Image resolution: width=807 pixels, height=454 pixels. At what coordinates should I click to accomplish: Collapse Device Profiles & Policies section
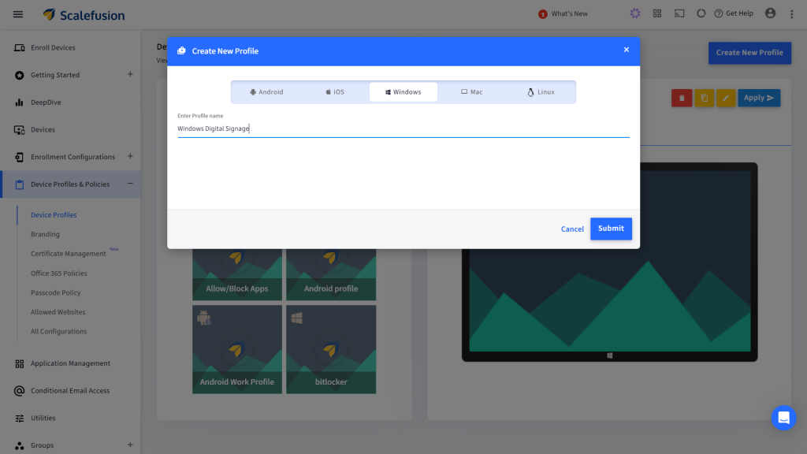click(130, 184)
